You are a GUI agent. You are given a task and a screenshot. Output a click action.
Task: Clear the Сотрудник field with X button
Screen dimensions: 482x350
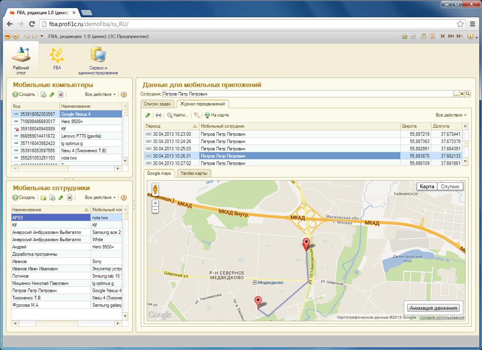462,94
